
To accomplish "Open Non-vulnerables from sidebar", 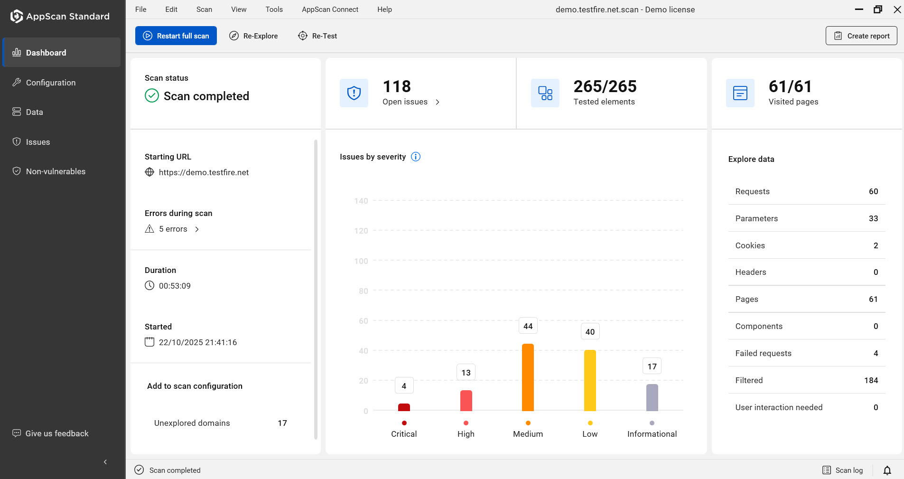I will coord(56,171).
